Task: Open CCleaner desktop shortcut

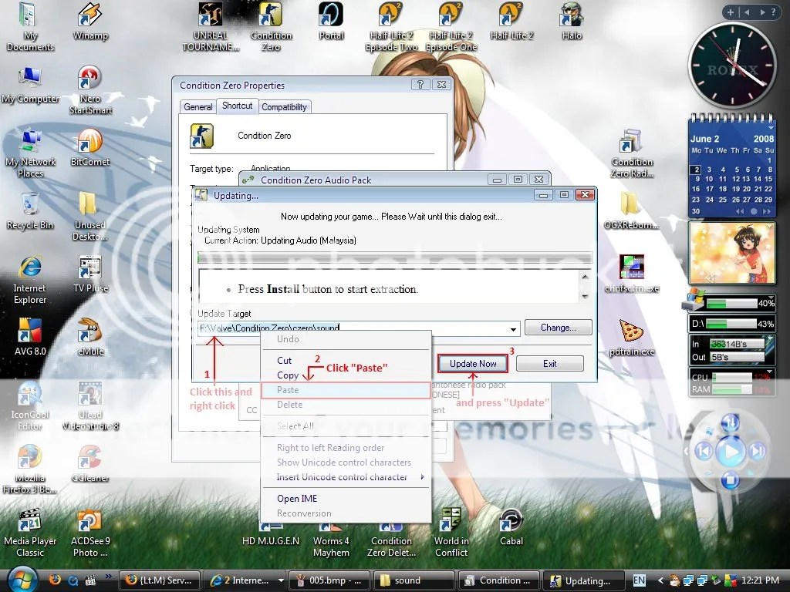Action: point(90,464)
